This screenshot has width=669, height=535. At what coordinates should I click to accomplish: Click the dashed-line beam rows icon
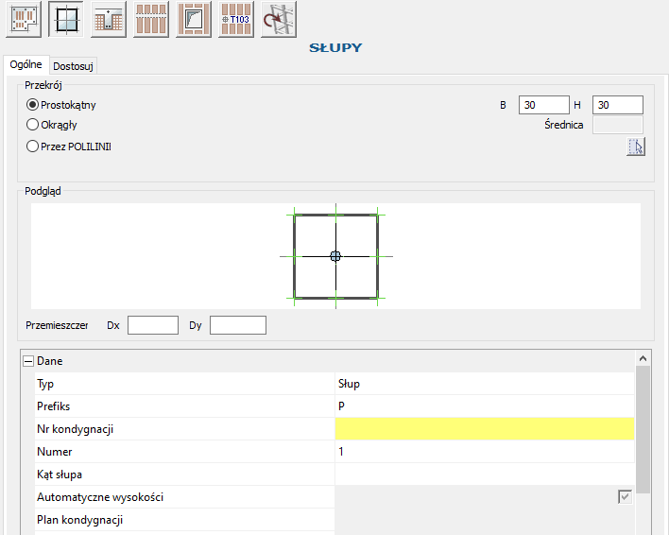(x=151, y=19)
